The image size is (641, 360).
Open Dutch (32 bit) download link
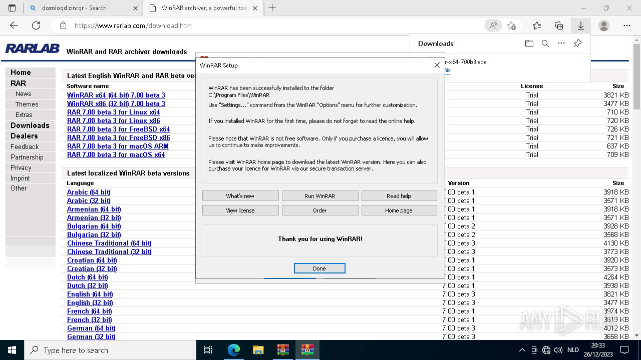click(88, 285)
